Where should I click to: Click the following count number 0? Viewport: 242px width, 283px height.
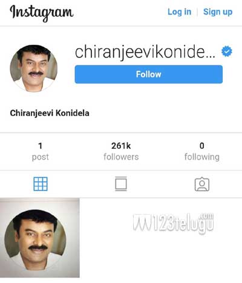click(202, 146)
